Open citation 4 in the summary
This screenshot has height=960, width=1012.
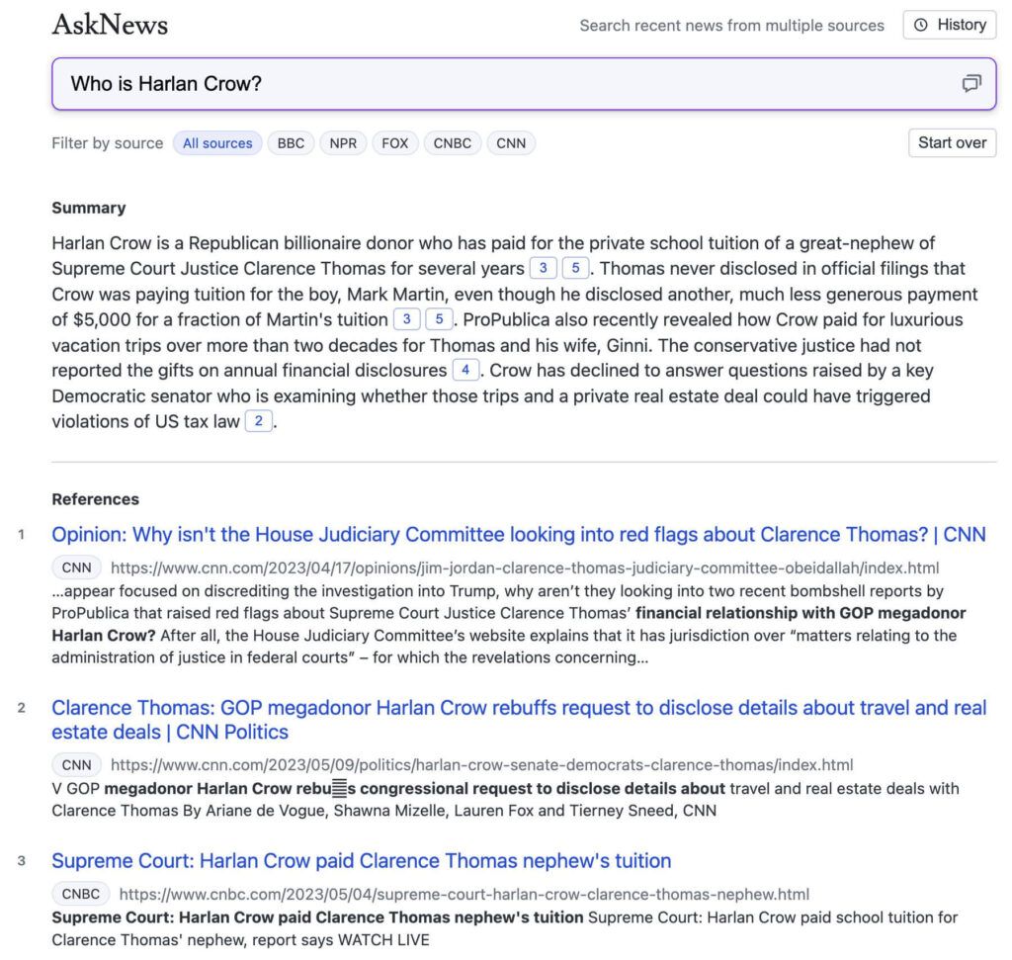[x=464, y=371]
